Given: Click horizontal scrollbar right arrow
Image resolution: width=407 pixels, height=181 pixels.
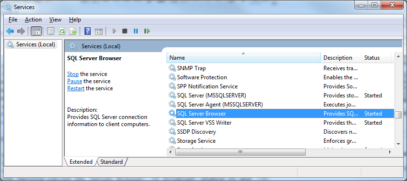Looking at the screenshot, I should point(390,152).
